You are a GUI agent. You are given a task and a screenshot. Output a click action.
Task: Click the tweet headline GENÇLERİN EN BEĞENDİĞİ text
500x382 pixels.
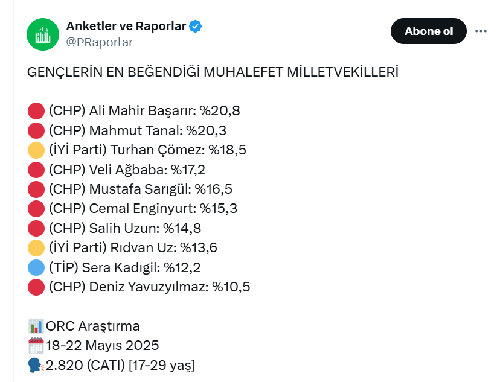point(114,72)
